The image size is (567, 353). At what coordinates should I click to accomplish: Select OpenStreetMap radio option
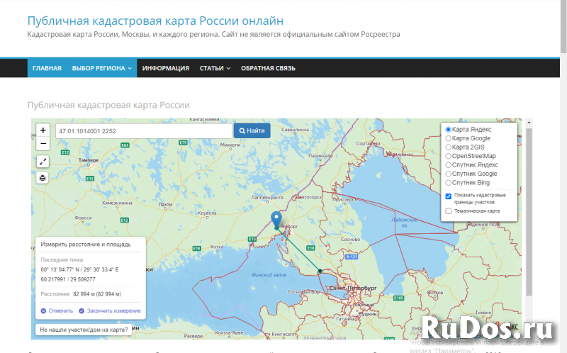point(448,156)
